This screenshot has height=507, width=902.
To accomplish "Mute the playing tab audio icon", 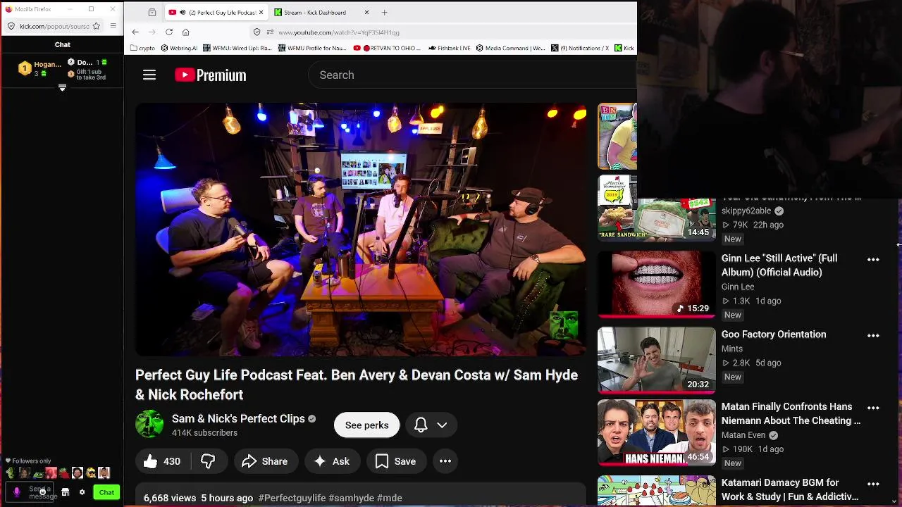I will coord(182,13).
